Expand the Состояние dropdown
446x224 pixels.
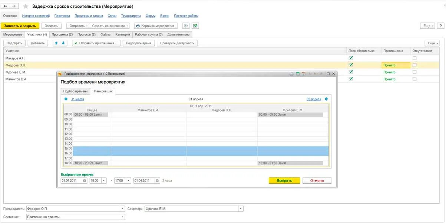click(x=123, y=217)
